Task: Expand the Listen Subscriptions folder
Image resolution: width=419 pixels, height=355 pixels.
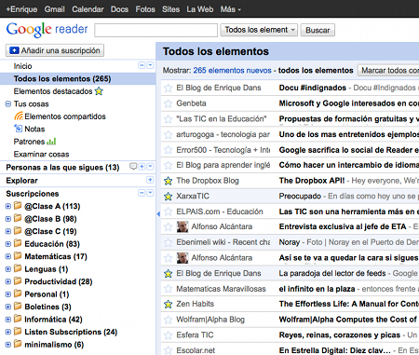Action: tap(8, 332)
